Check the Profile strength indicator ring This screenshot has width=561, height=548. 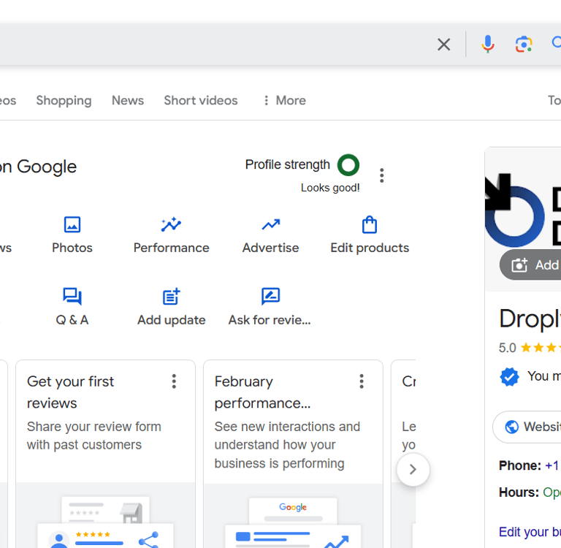[348, 165]
